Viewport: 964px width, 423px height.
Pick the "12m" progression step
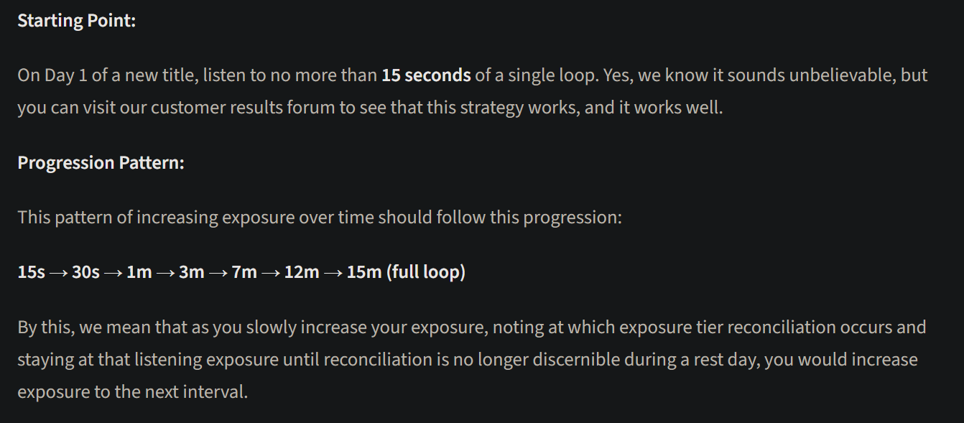pos(302,273)
